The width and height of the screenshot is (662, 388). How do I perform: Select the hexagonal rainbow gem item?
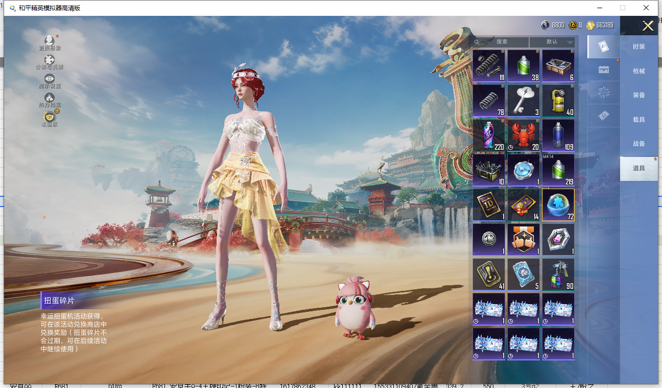point(558,240)
